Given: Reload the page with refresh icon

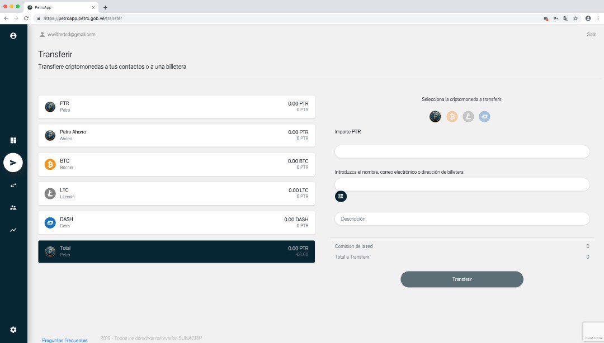Looking at the screenshot, I should point(26,18).
